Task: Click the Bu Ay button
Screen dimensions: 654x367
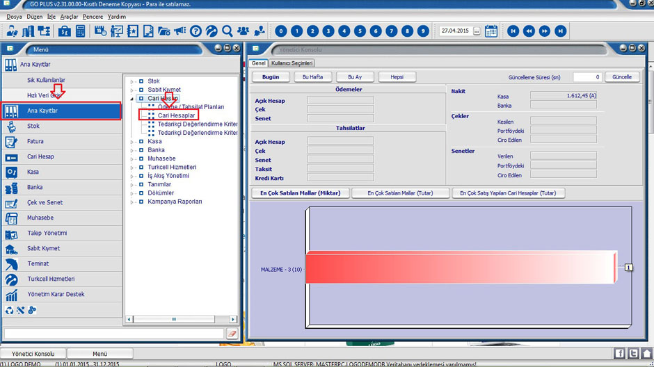Action: (x=355, y=77)
